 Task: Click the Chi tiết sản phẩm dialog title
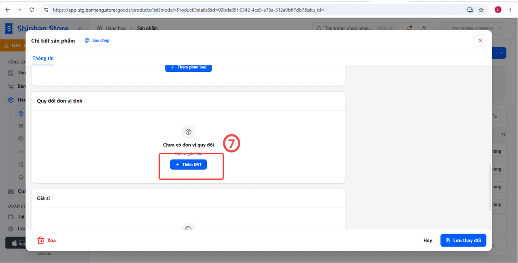coord(53,41)
